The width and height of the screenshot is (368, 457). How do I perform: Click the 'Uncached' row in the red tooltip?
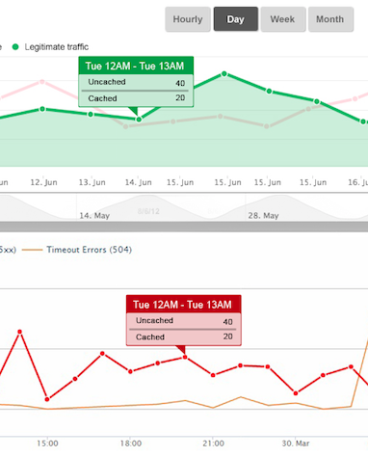183,321
